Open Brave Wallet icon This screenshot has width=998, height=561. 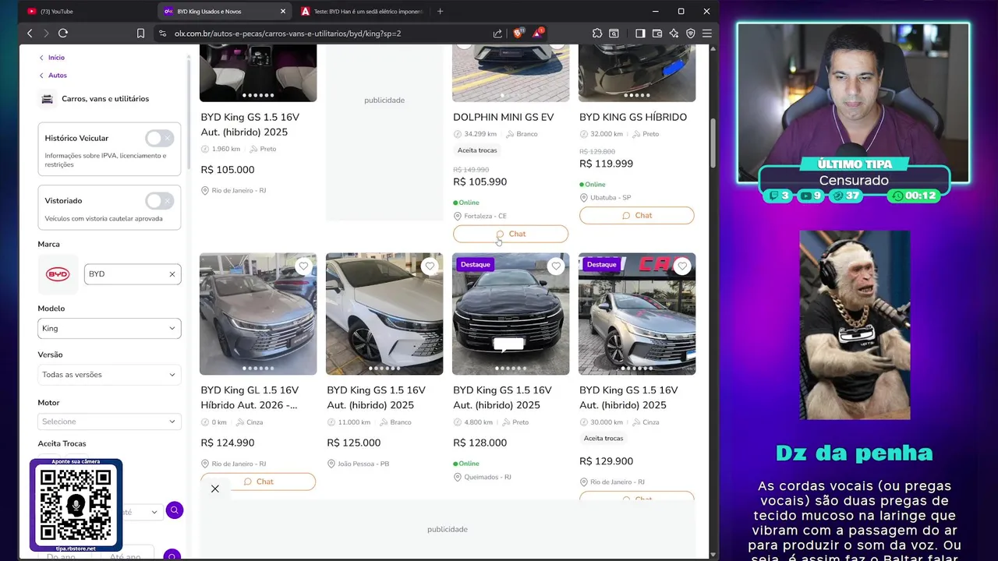(657, 34)
